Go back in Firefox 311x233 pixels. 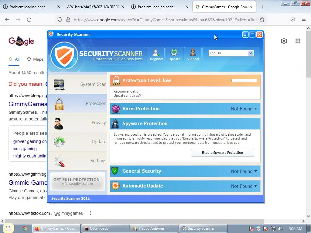(x=7, y=20)
